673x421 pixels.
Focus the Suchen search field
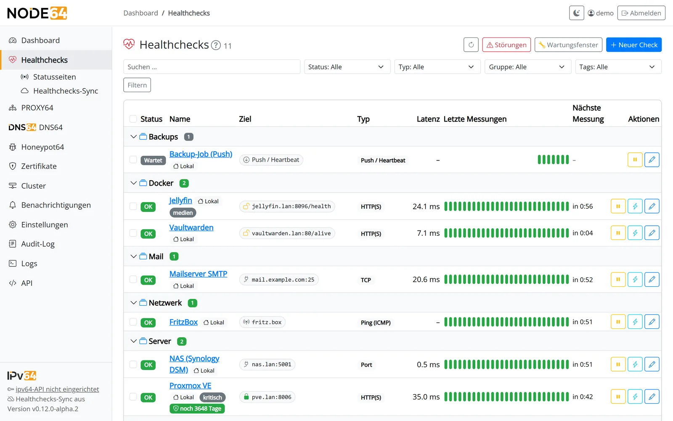212,67
